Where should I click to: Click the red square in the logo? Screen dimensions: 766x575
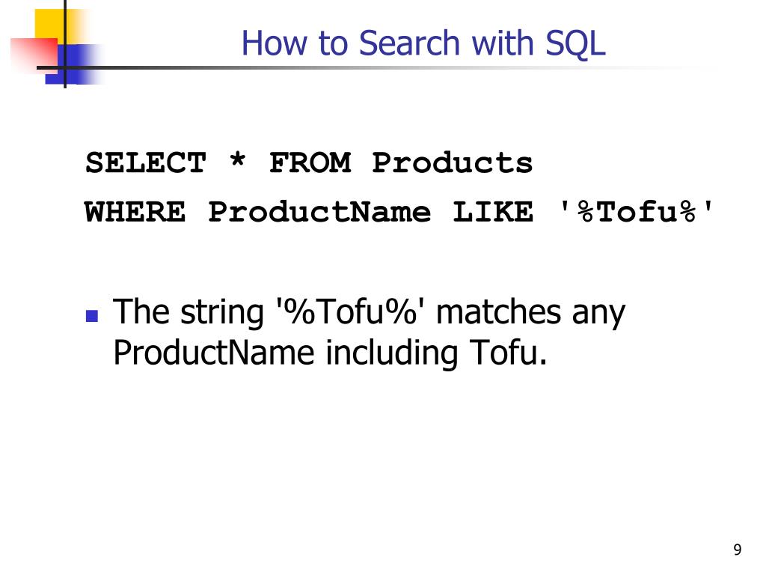[33, 55]
